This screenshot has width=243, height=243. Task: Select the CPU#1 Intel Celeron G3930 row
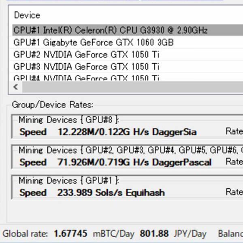coord(128,30)
